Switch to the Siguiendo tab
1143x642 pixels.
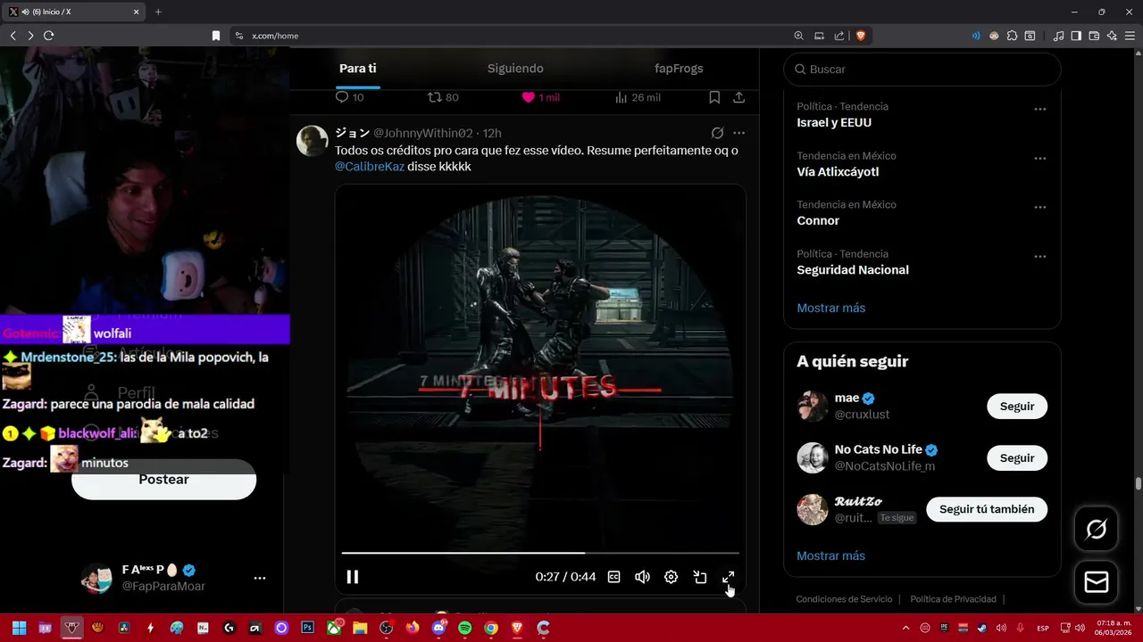tap(515, 69)
